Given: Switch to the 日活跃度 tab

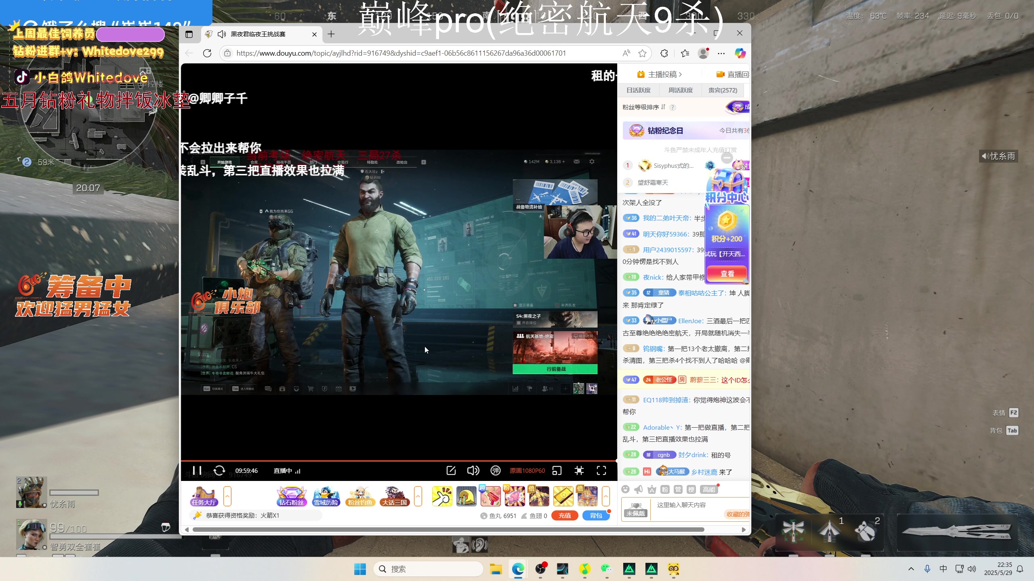Looking at the screenshot, I should click(x=639, y=90).
